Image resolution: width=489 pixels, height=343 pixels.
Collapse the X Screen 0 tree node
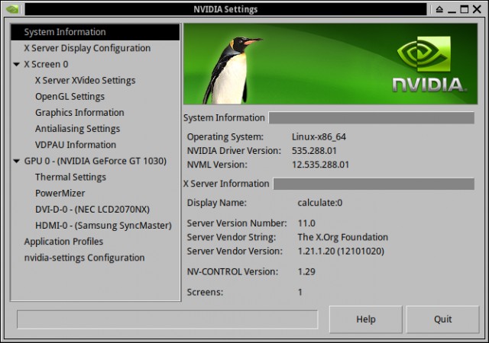pyautogui.click(x=17, y=65)
